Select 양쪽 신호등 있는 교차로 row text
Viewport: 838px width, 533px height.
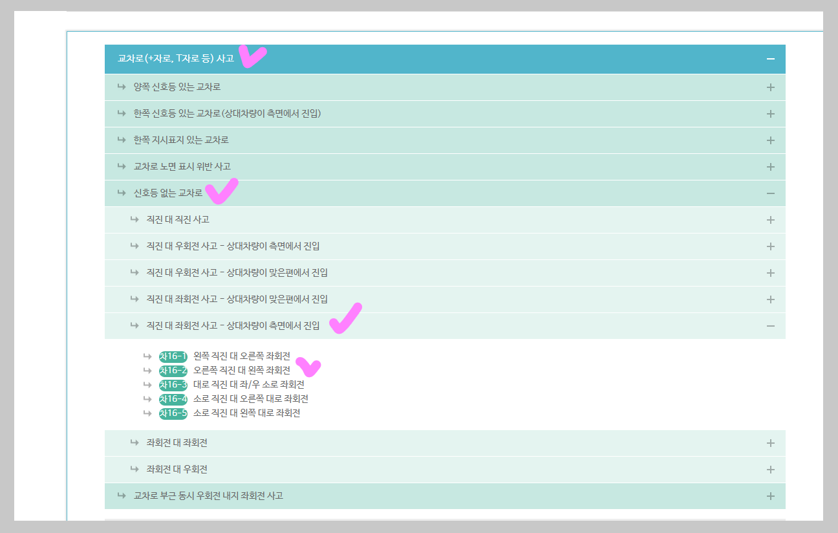177,87
